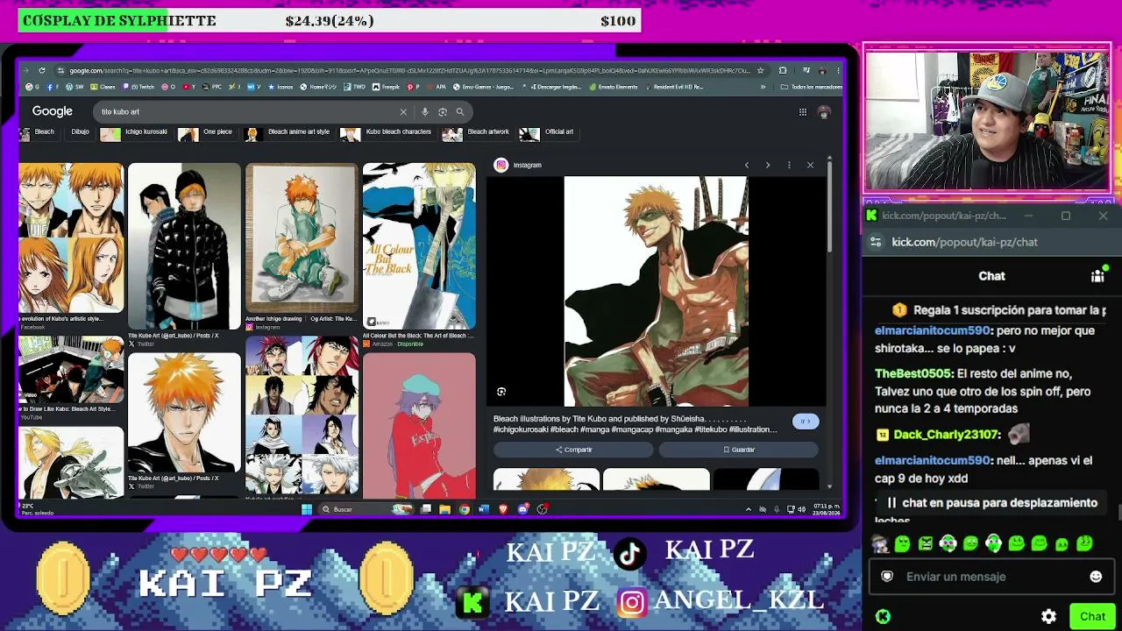Screen dimensions: 1122x631
Task: Open the chat users list icon
Action: [x=1097, y=276]
